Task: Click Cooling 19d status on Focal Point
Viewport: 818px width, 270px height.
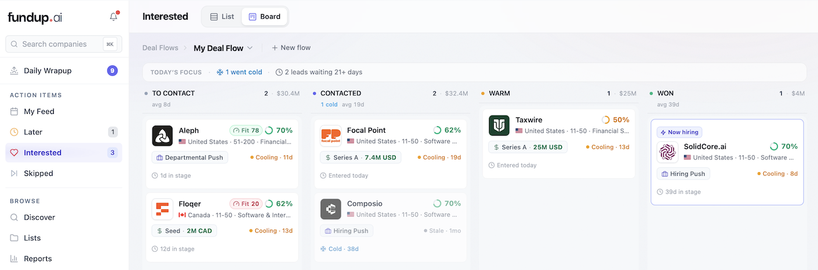Action: point(440,158)
